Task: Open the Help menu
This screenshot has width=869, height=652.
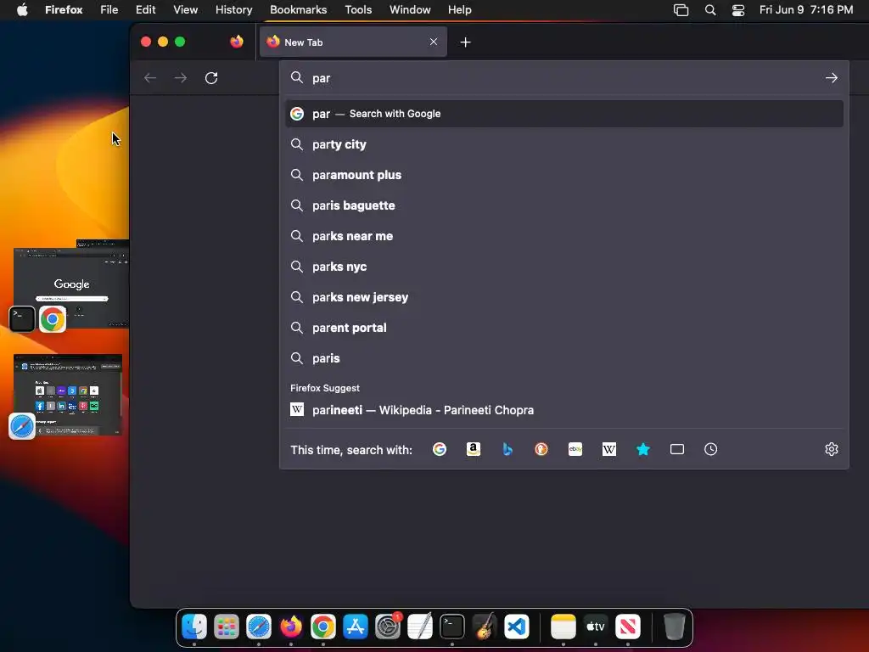Action: point(459,10)
